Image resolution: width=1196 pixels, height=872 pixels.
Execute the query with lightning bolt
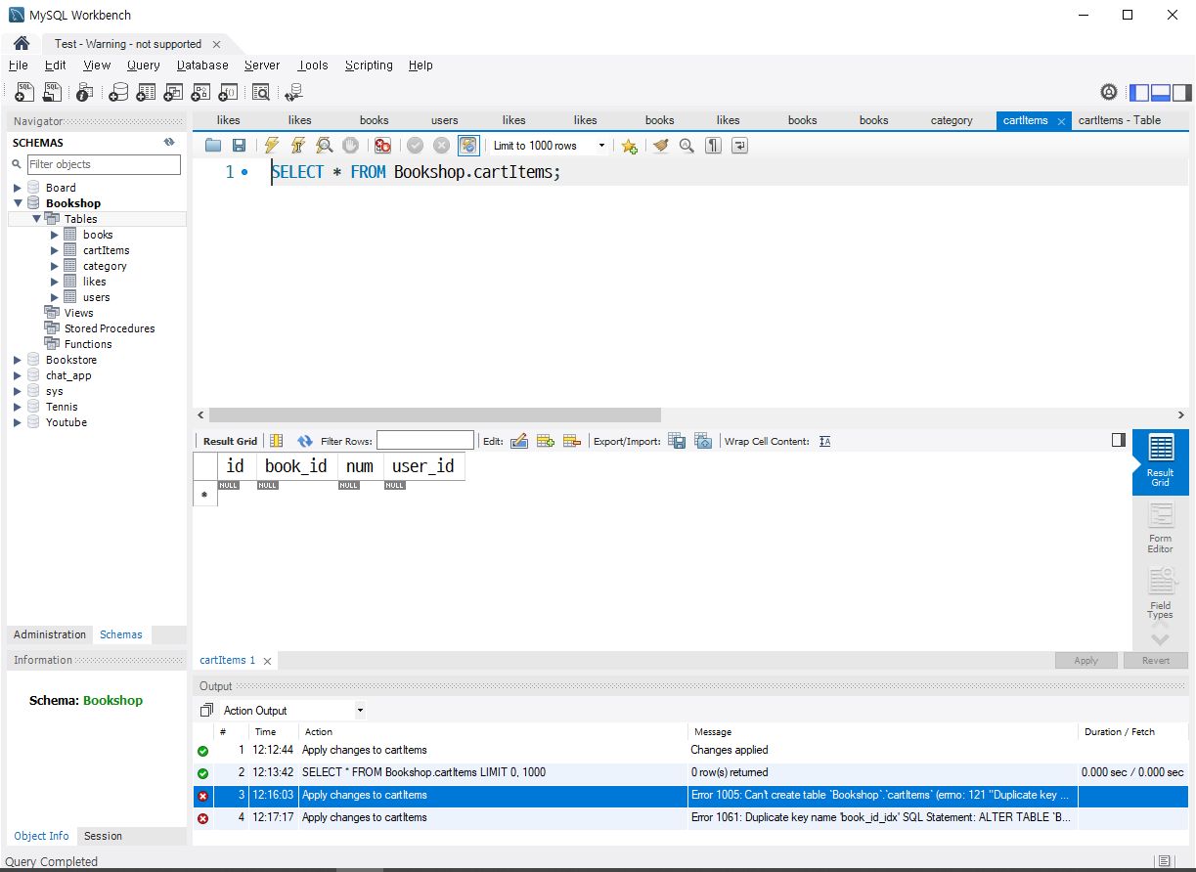coord(272,145)
